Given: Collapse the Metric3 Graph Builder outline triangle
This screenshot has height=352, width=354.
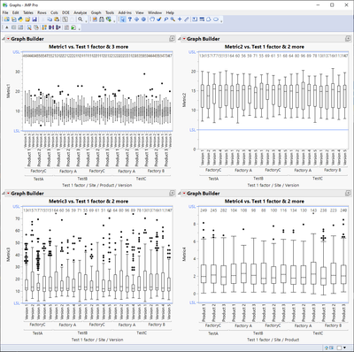Looking at the screenshot, I should click(x=4, y=194).
